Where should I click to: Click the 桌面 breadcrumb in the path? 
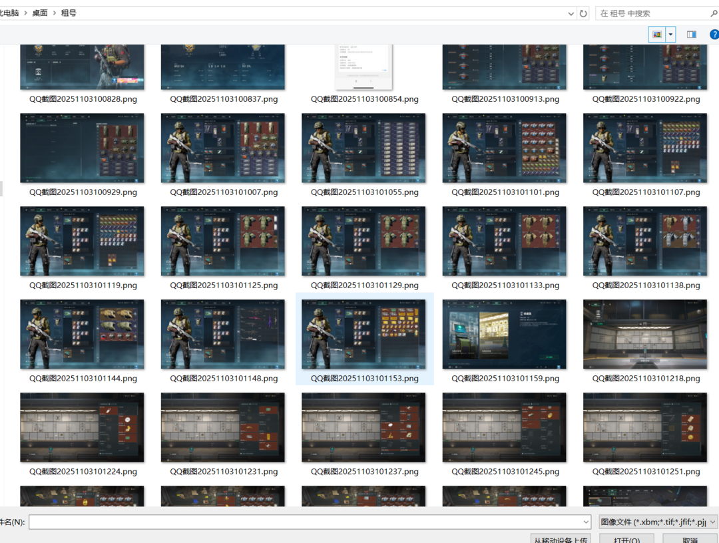click(40, 13)
